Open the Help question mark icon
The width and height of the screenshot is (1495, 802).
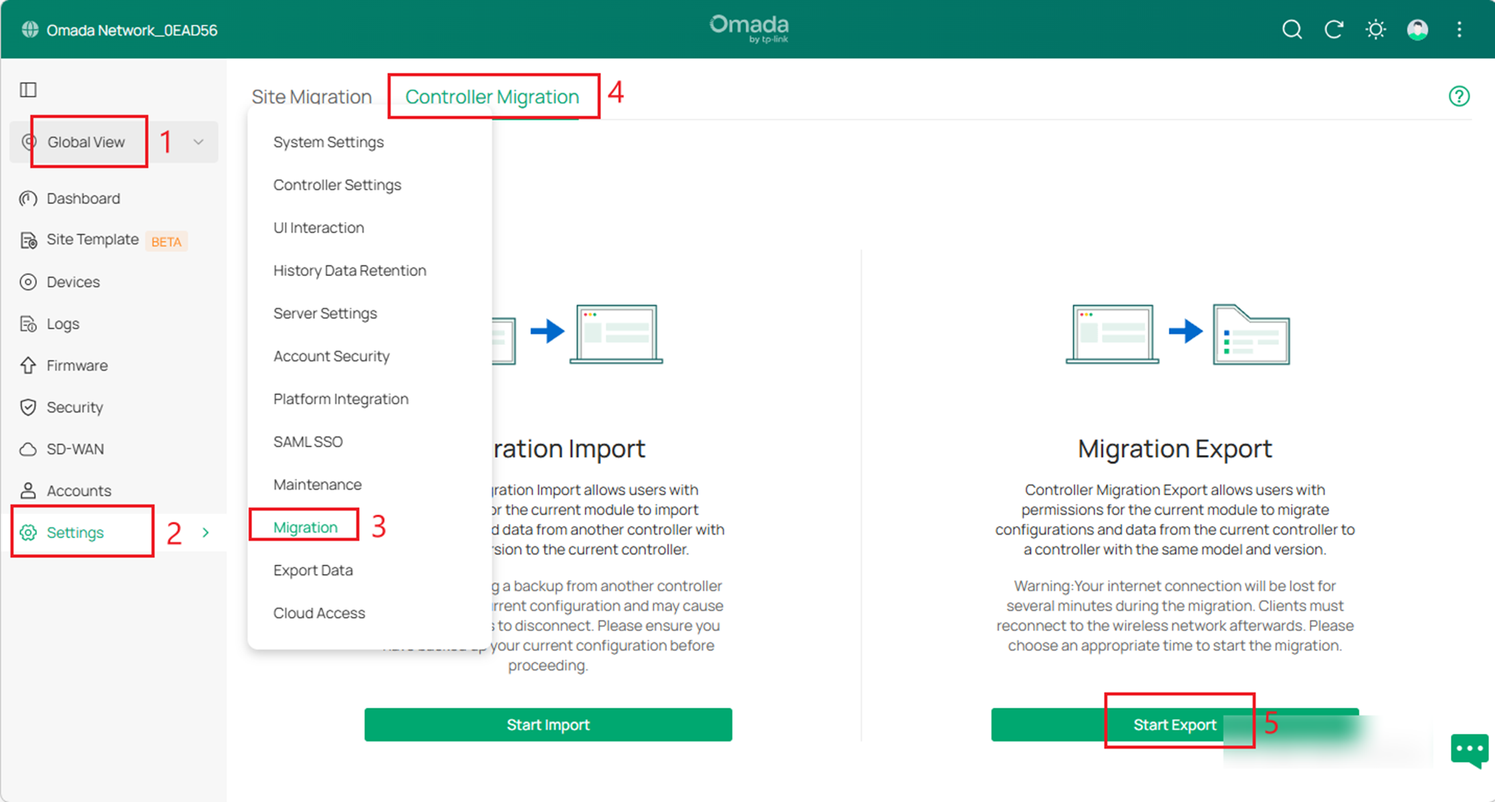(x=1458, y=97)
